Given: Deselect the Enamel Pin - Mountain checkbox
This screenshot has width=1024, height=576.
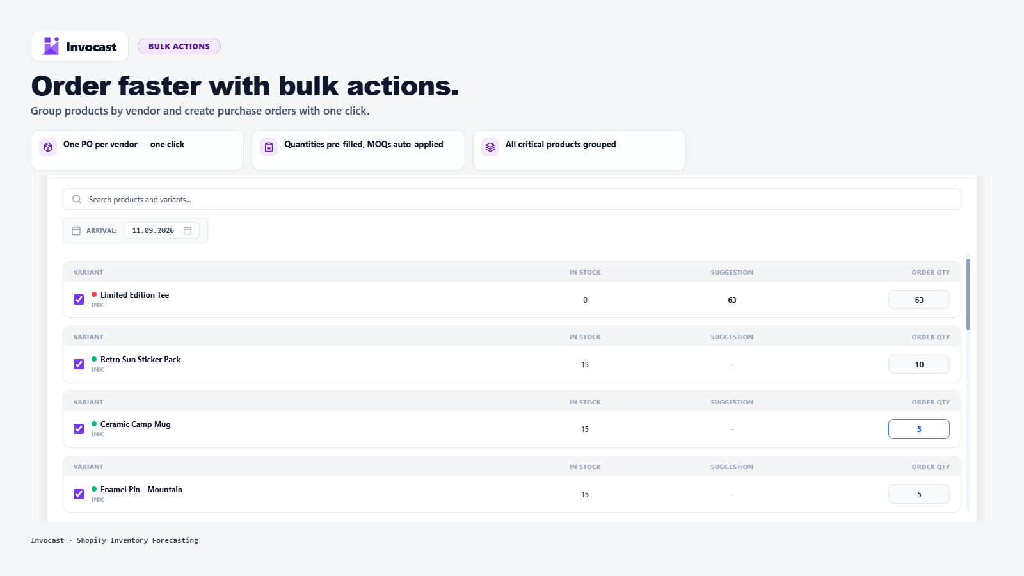Looking at the screenshot, I should (x=79, y=494).
